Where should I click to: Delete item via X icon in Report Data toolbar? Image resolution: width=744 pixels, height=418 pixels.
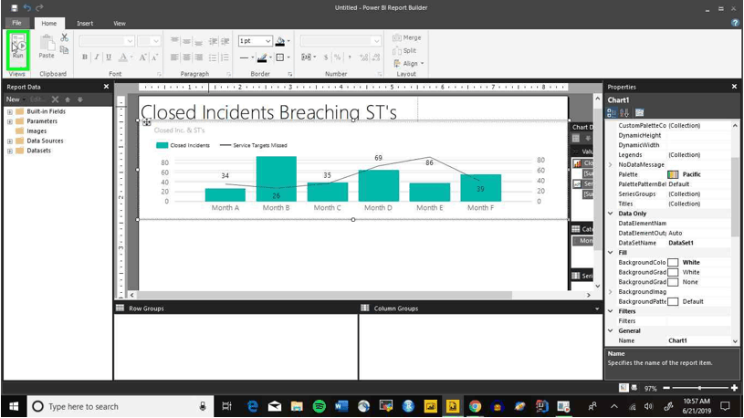(x=55, y=99)
